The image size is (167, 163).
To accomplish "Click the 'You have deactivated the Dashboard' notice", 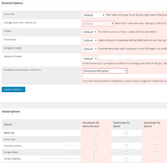I will tap(125, 81).
